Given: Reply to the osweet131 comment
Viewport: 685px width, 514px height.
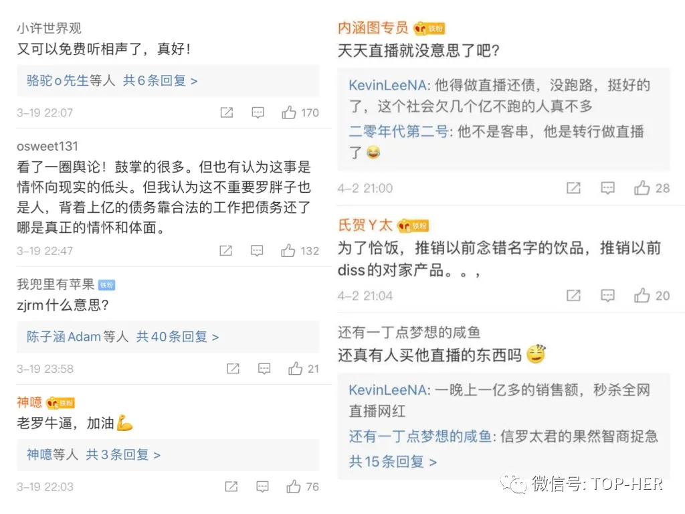Looking at the screenshot, I should 257,250.
